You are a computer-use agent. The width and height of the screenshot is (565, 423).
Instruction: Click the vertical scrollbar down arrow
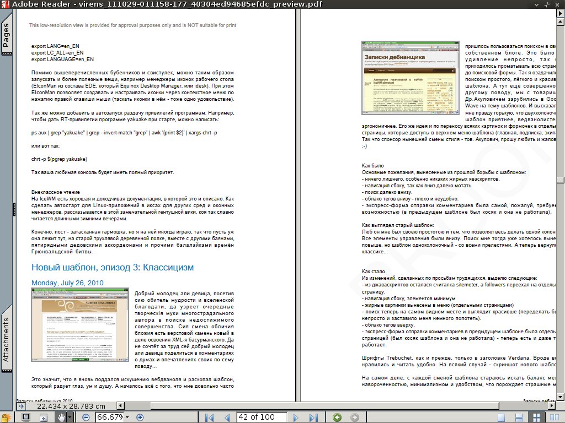tap(561, 397)
